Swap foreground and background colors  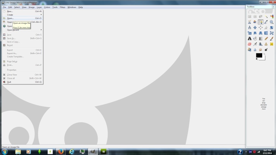264,54
